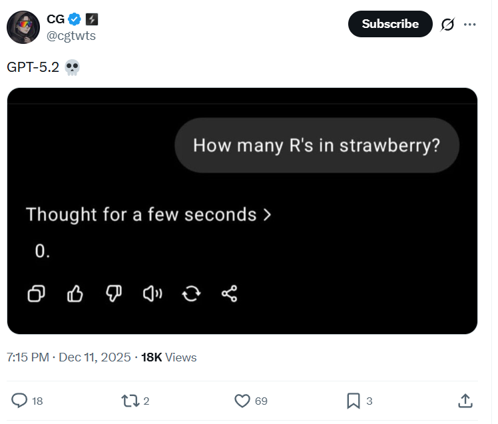Click the 7:15 PM · Dec 11, 2025 timestamp
The height and width of the screenshot is (424, 498).
[69, 357]
